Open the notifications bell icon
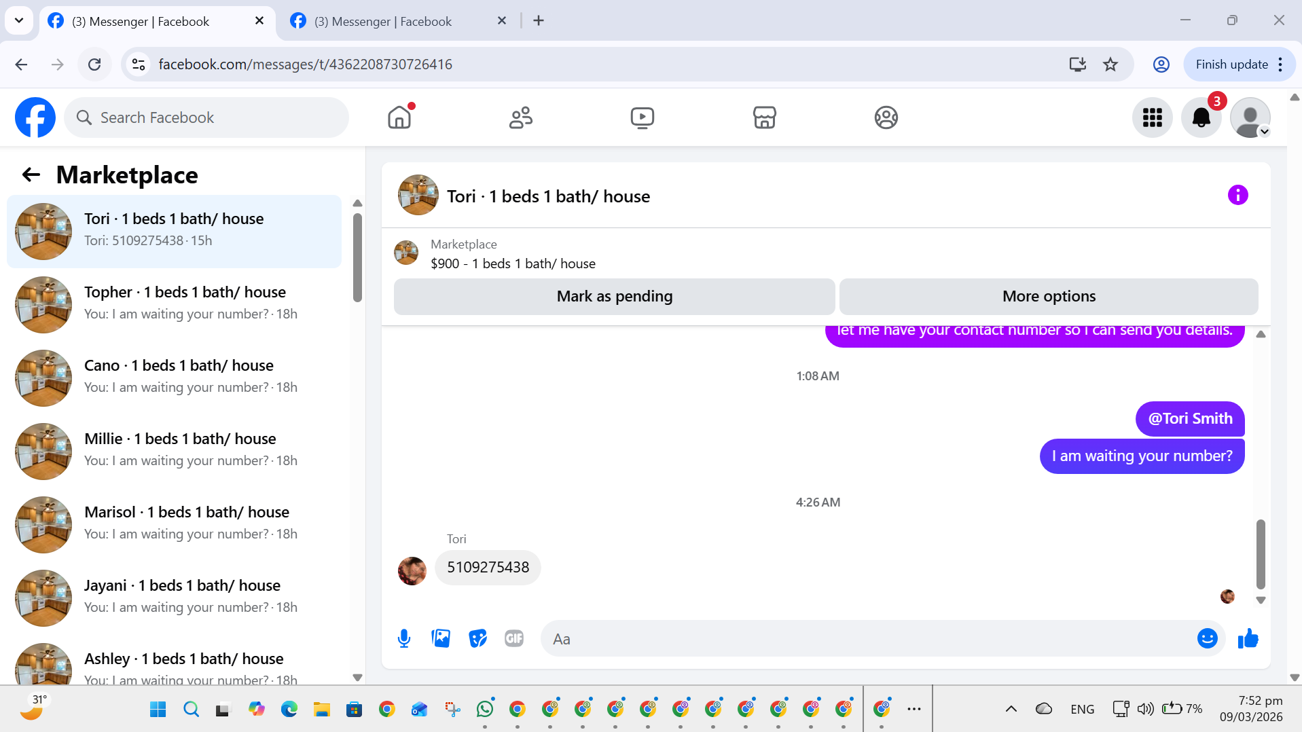The image size is (1302, 732). [1201, 117]
